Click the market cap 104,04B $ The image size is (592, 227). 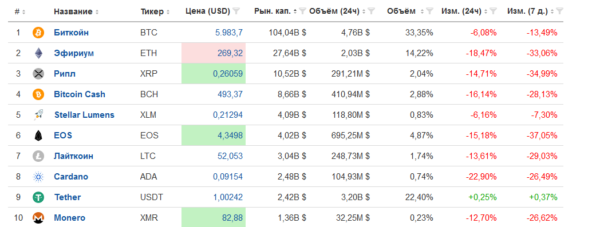click(x=287, y=33)
